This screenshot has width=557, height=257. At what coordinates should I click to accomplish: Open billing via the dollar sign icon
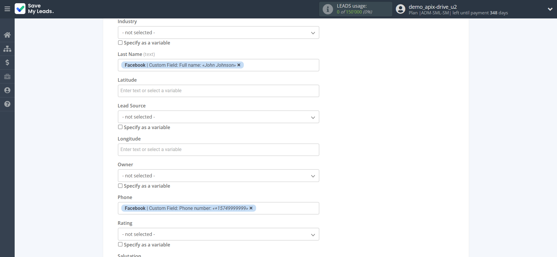[x=7, y=62]
